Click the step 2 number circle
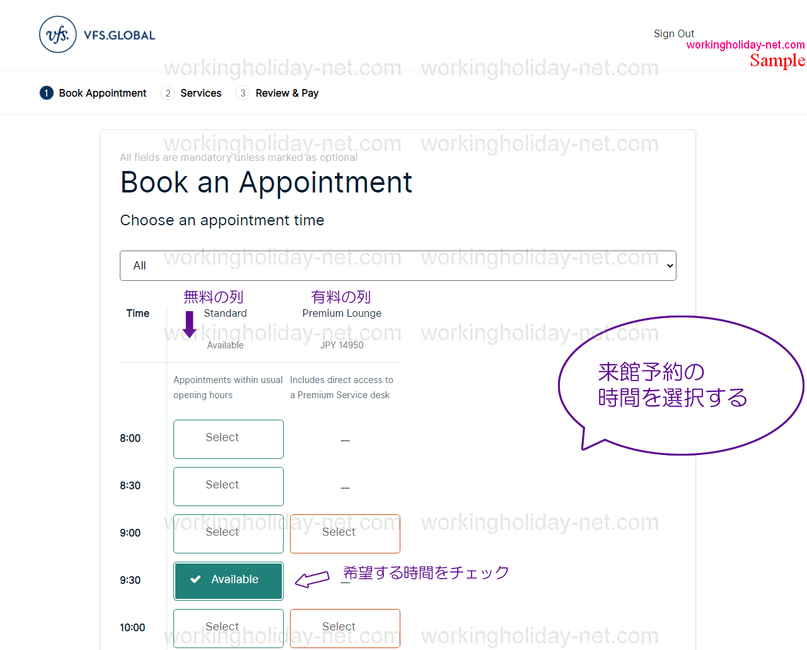The height and width of the screenshot is (650, 807). pos(167,93)
